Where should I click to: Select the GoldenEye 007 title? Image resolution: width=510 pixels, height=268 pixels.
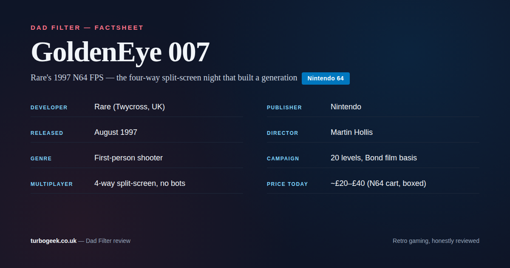coord(120,52)
